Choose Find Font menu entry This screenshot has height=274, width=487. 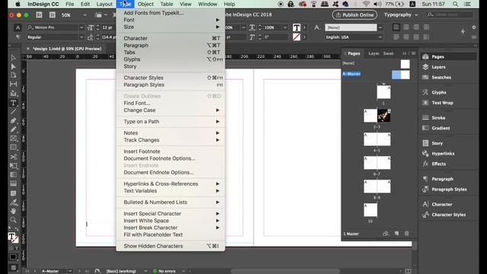click(x=170, y=104)
